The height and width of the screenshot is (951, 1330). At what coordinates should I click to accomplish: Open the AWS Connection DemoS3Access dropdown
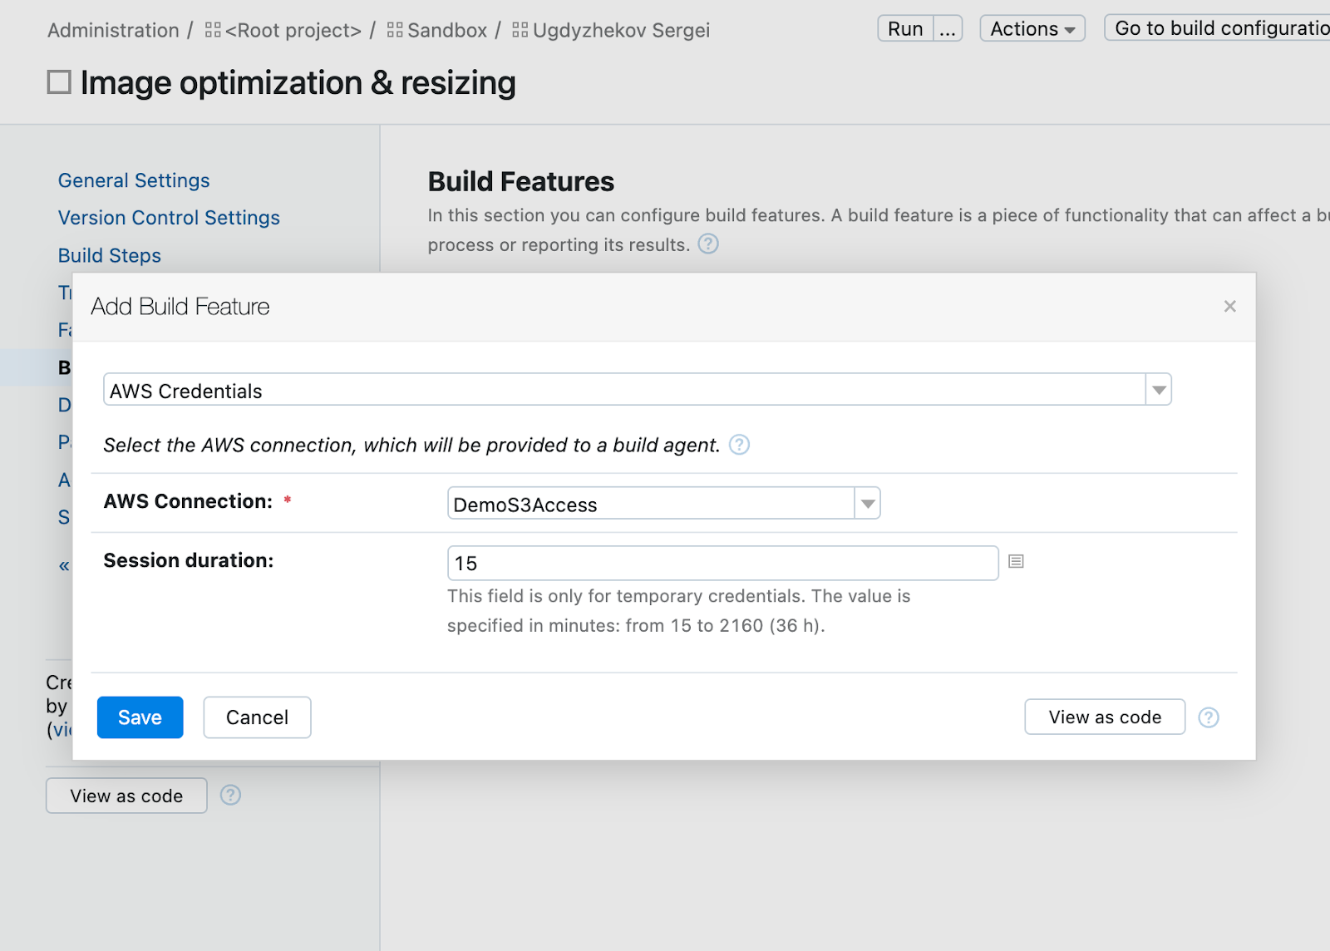tap(867, 504)
